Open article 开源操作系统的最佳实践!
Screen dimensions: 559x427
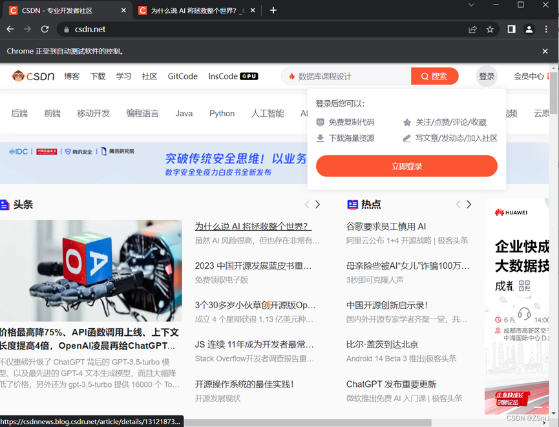(244, 384)
